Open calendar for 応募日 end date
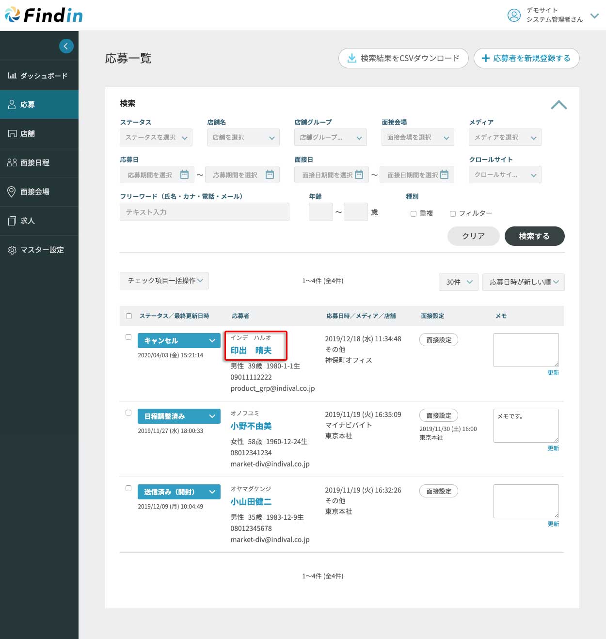This screenshot has height=639, width=606. click(270, 175)
